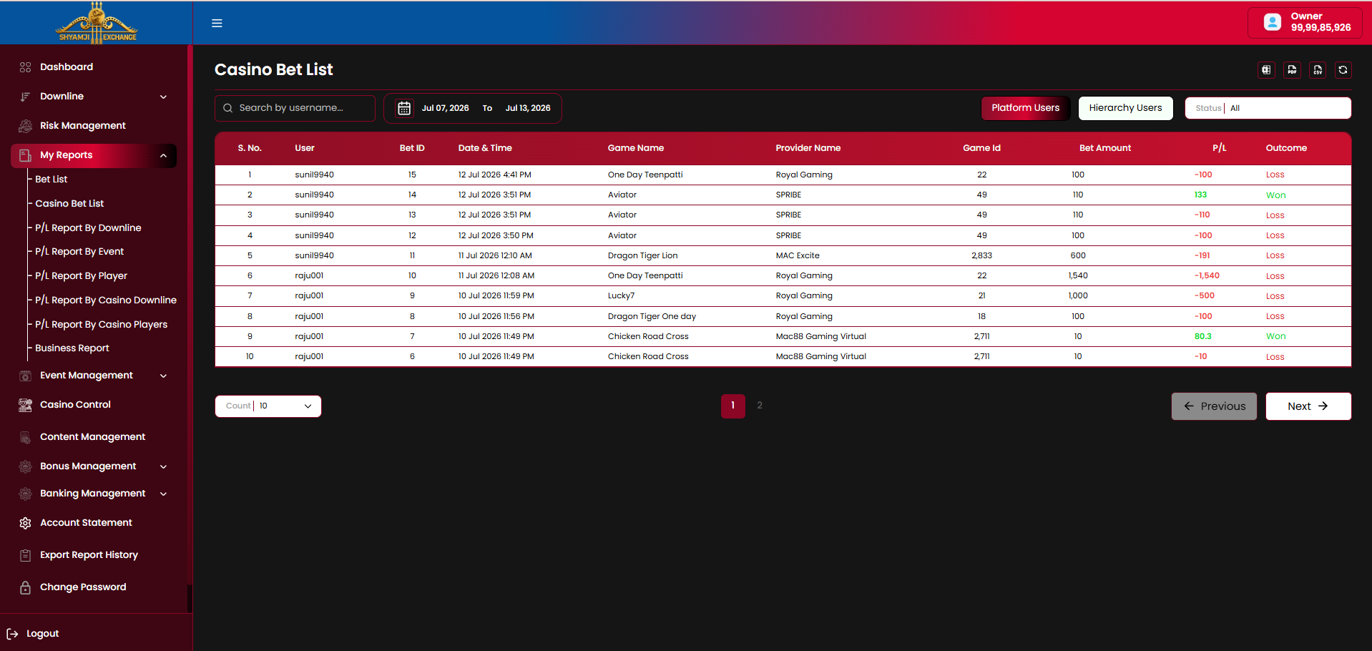This screenshot has width=1372, height=651.
Task: Select Platform Users filter
Action: tap(1025, 108)
